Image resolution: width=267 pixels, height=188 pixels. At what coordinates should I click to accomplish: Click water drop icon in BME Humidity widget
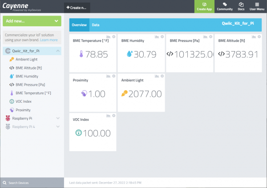[129, 54]
